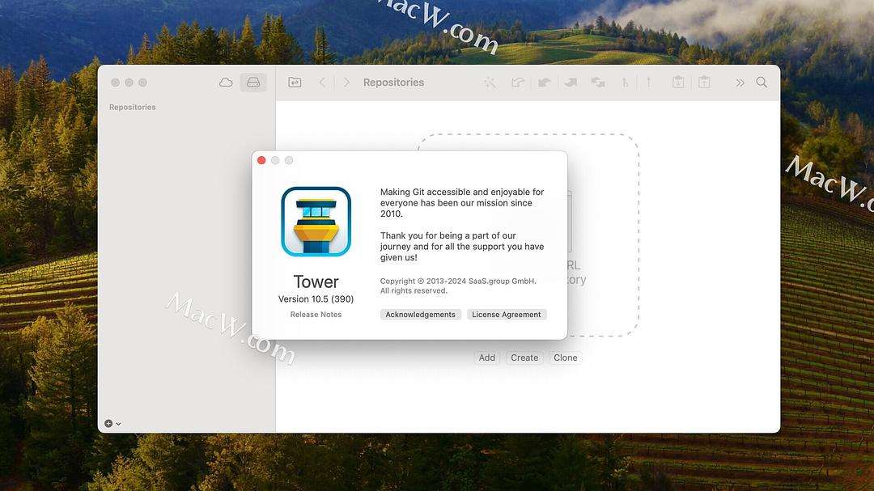The width and height of the screenshot is (874, 491).
Task: Expand the toolbar overflow double chevron
Action: tap(740, 83)
